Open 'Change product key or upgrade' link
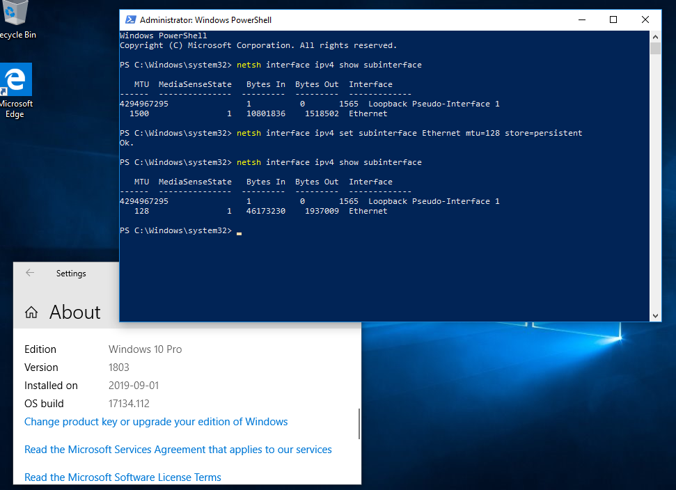This screenshot has width=676, height=490. point(156,422)
